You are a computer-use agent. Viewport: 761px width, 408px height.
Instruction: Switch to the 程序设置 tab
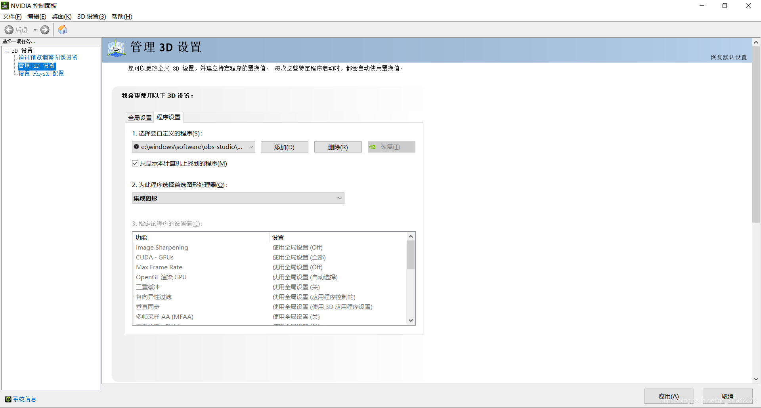pos(168,117)
